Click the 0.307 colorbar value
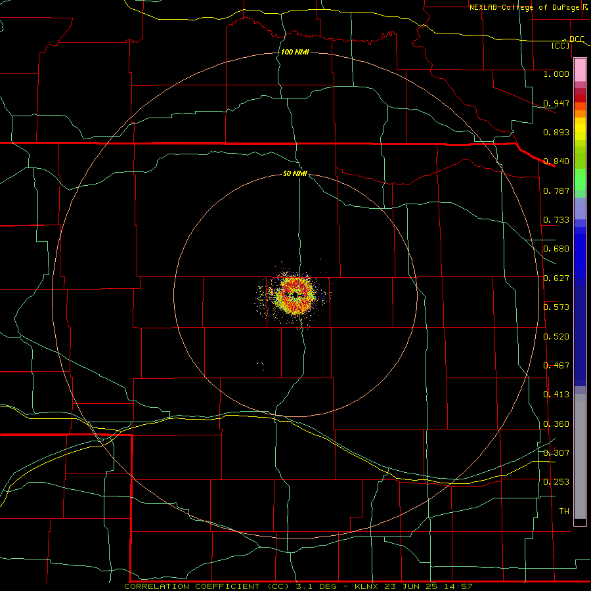 pyautogui.click(x=556, y=453)
